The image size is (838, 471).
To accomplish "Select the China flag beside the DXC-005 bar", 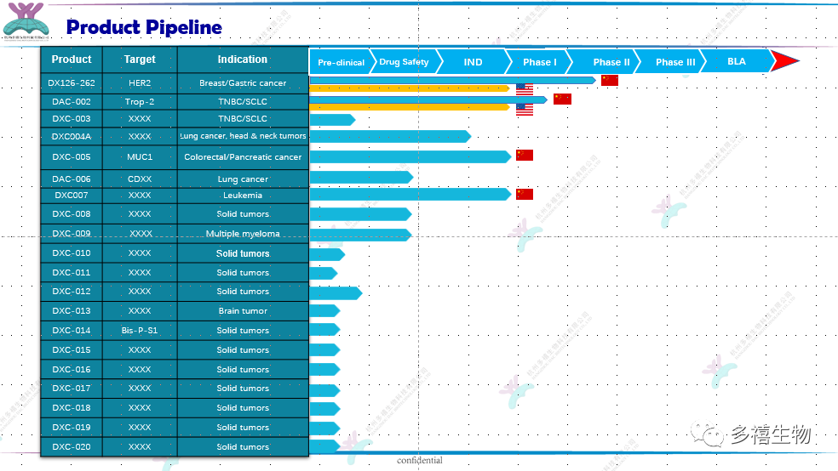I will point(525,155).
